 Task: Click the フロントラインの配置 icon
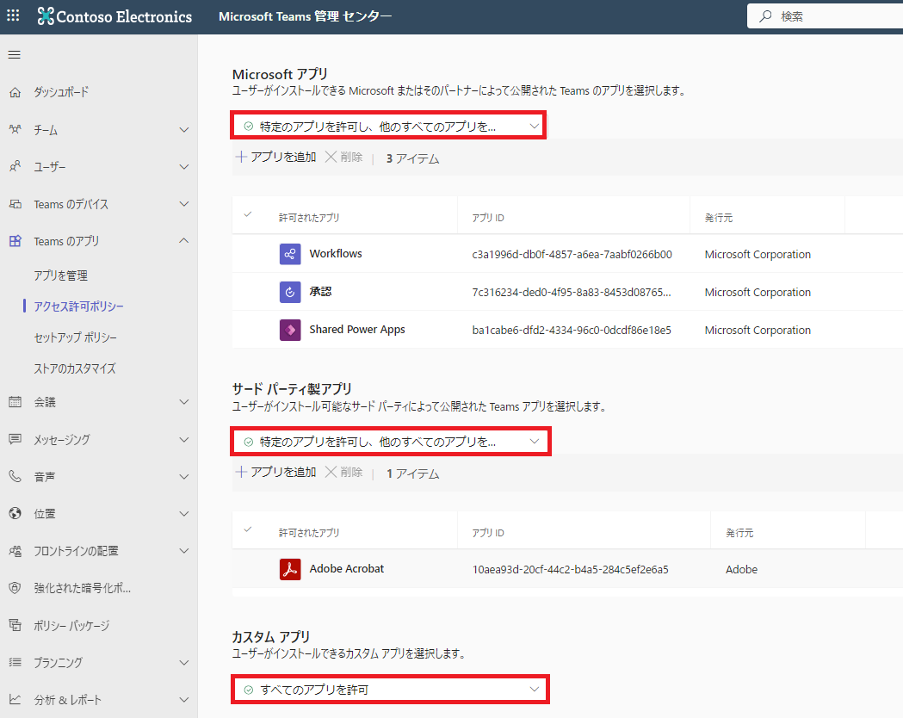tap(15, 551)
